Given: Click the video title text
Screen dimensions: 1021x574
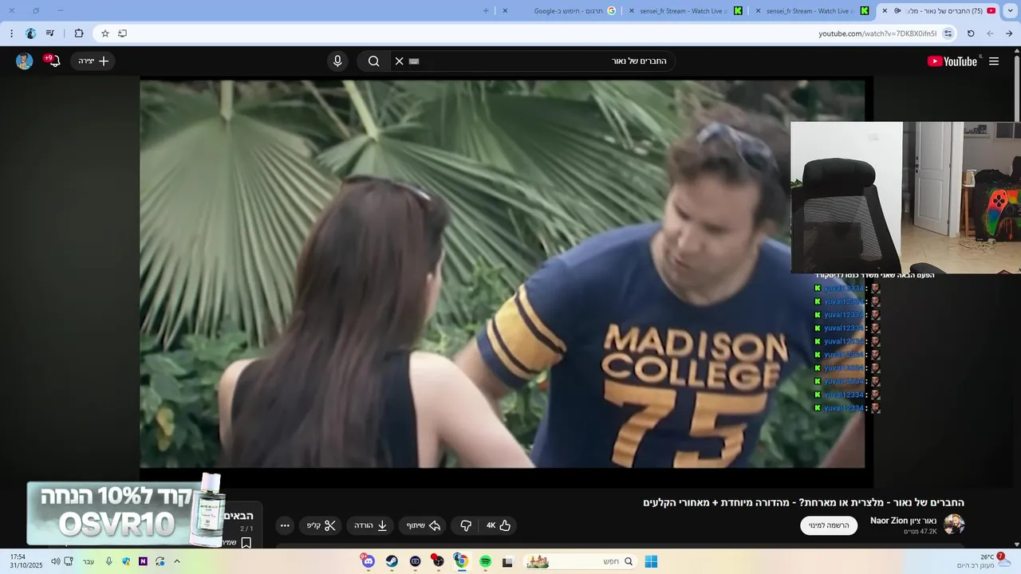Looking at the screenshot, I should 803,502.
